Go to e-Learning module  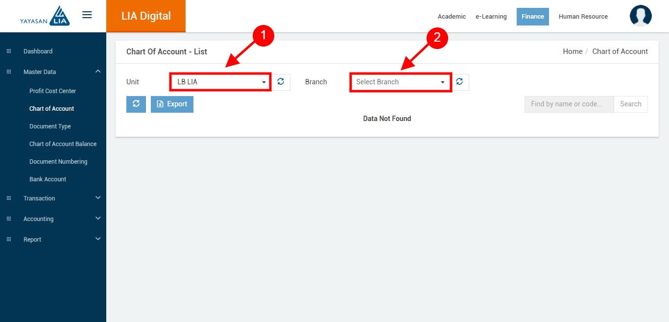(x=491, y=17)
